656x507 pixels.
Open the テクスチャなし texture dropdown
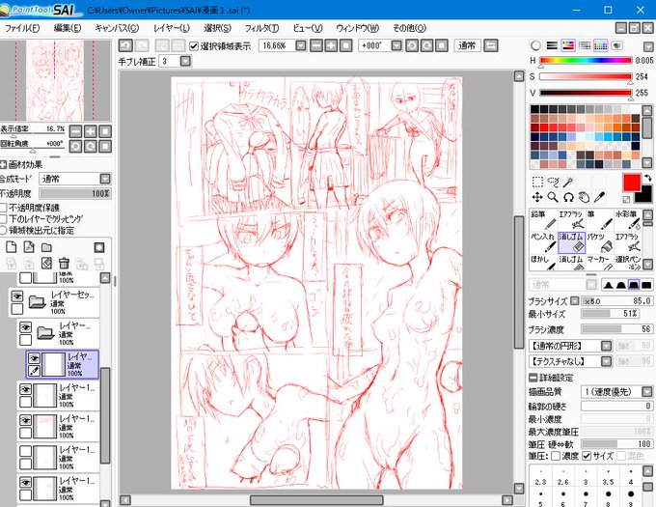[x=606, y=361]
